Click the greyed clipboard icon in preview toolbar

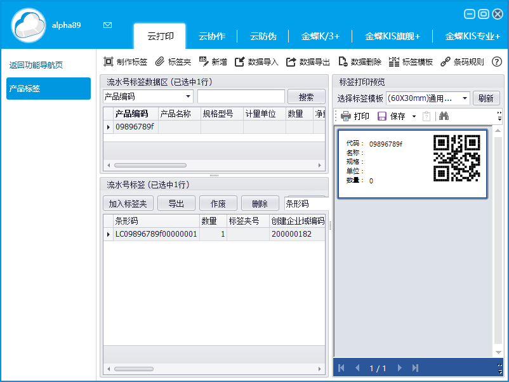[426, 116]
